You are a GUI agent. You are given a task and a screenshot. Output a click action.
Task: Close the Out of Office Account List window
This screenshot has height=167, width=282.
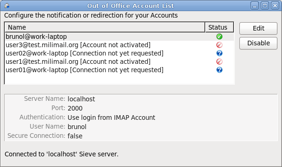pyautogui.click(x=275, y=6)
